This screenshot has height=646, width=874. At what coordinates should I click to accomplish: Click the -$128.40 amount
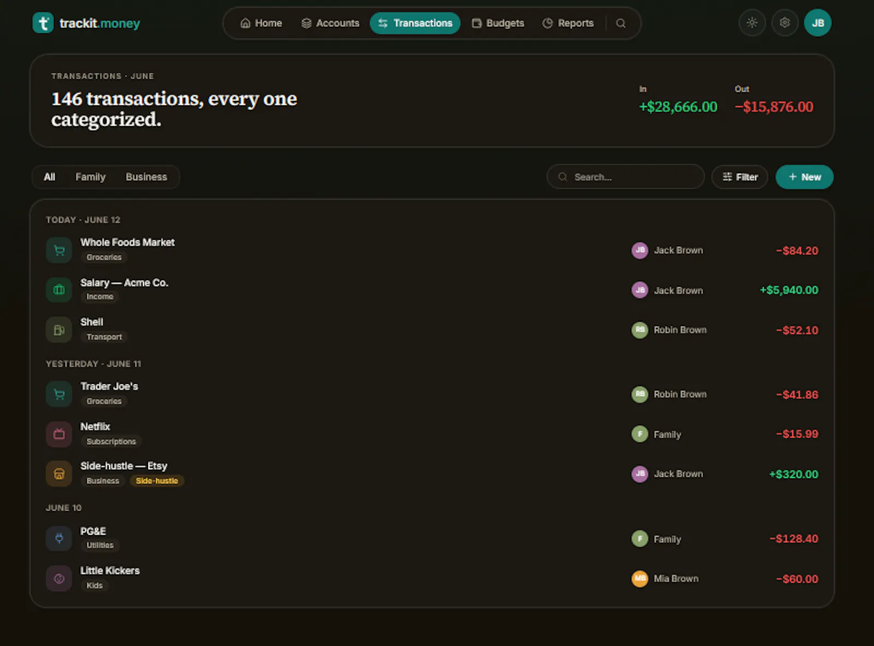(794, 539)
